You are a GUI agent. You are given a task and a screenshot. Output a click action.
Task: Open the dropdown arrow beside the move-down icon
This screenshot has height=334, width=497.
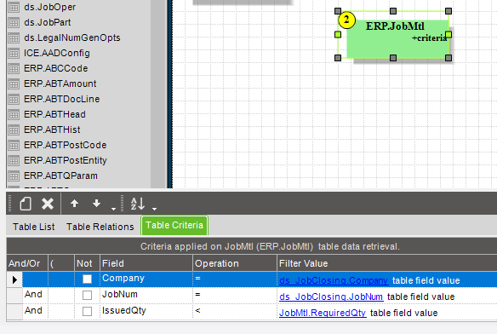pyautogui.click(x=113, y=209)
